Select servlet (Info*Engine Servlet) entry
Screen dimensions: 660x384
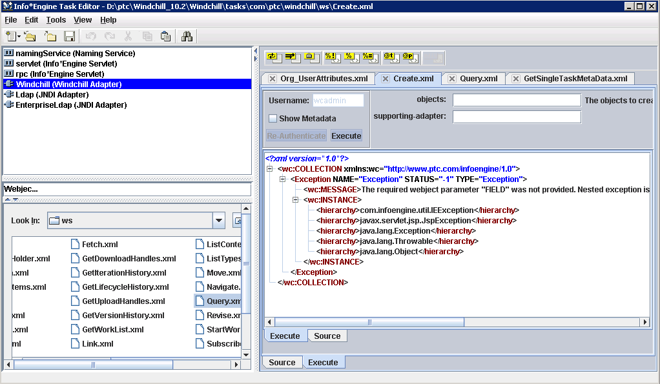pos(67,63)
